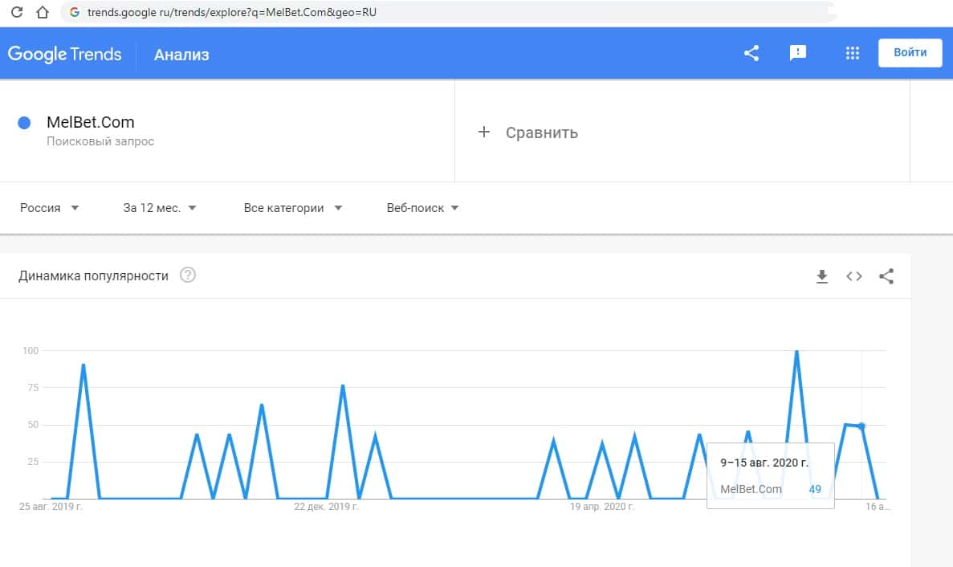Screen dimensions: 953x567
Task: Download the popularity chart as CSV
Action: click(x=821, y=276)
